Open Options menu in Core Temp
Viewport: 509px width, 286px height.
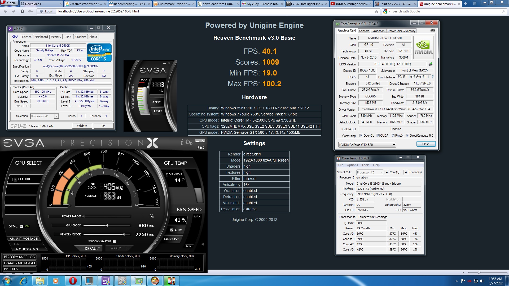352,165
